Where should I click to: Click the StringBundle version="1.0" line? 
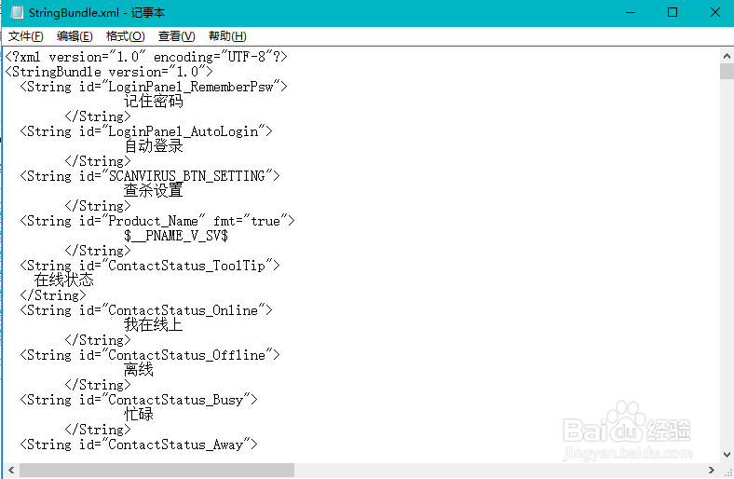click(109, 72)
